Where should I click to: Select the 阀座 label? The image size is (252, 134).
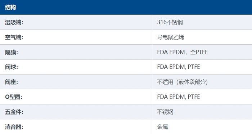12,82
